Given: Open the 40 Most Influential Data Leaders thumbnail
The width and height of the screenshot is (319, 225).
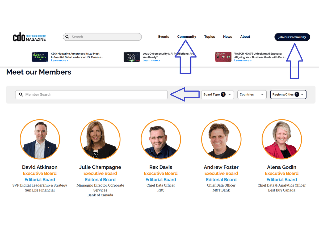Looking at the screenshot, I should (40, 57).
